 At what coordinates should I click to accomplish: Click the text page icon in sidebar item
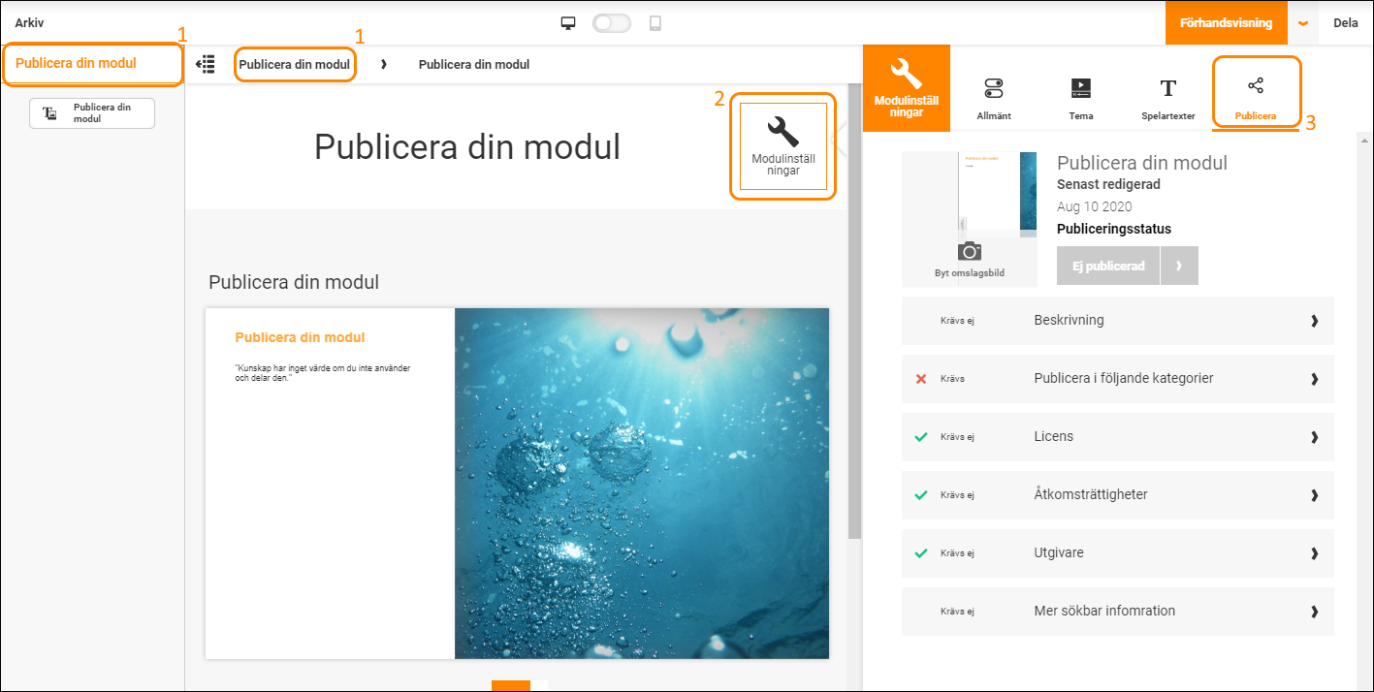[x=50, y=113]
